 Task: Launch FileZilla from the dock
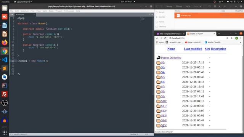coord(5,94)
